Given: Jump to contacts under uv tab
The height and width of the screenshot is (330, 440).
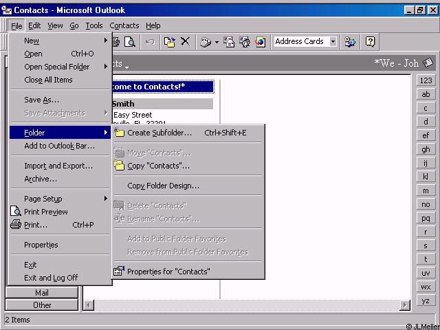Looking at the screenshot, I should click(x=426, y=273).
